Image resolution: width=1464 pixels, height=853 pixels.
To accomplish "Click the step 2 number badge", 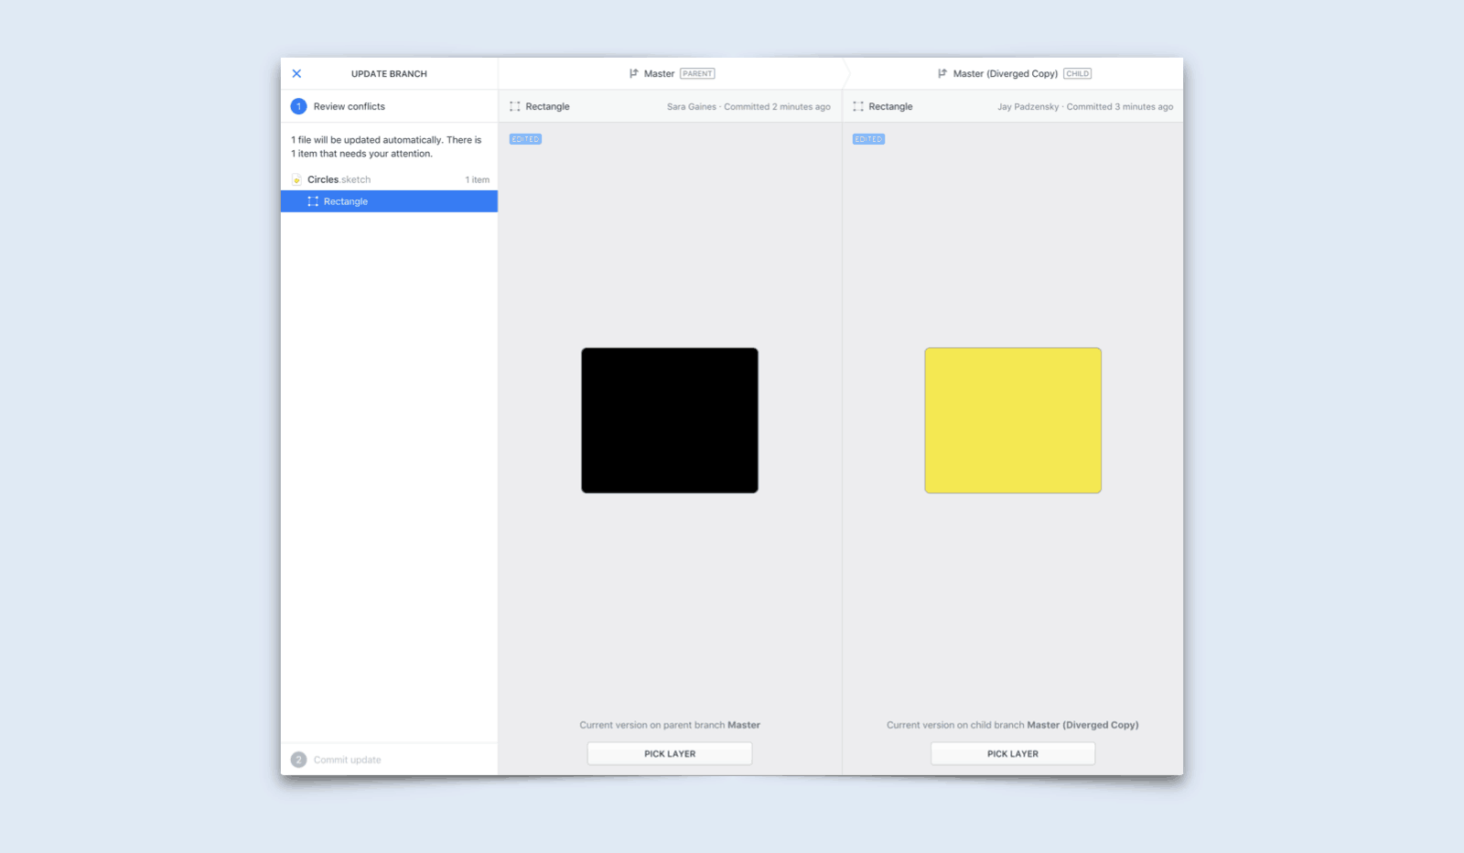I will point(298,760).
